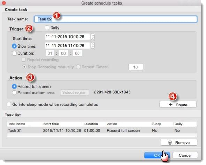Image resolution: width=206 pixels, height=165 pixels.
Task: Click the trash can icon on Remove
Action: point(170,142)
